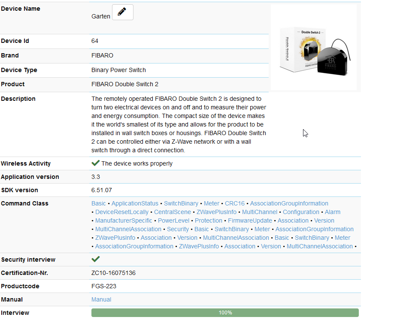394x323 pixels.
Task: Click the Device Type row label
Action: pos(19,70)
